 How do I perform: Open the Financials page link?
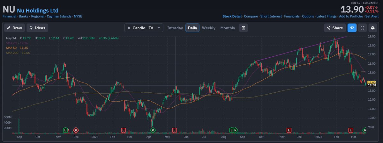point(292,16)
